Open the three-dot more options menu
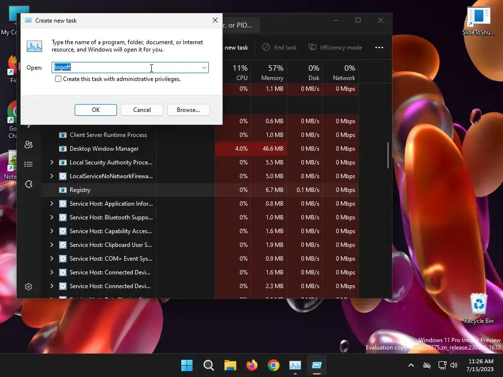Screen dimensions: 503x377 (379, 48)
